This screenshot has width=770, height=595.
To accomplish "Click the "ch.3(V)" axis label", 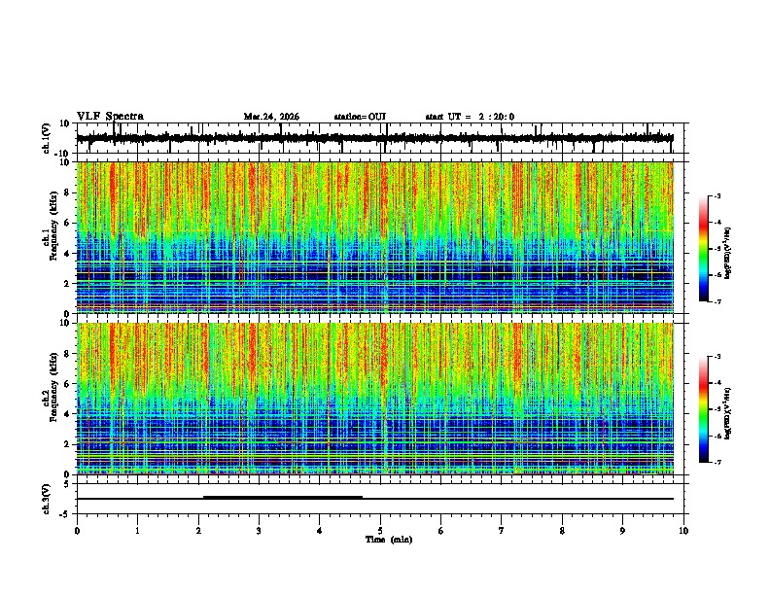I will point(47,499).
